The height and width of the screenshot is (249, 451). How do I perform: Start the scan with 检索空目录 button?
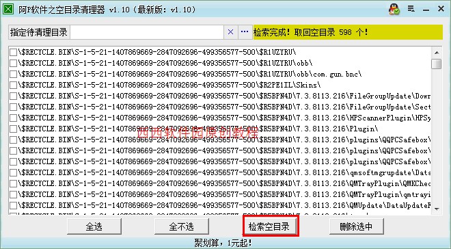pyautogui.click(x=269, y=226)
